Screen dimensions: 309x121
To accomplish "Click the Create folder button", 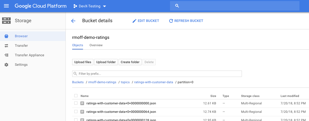I will (x=130, y=62).
